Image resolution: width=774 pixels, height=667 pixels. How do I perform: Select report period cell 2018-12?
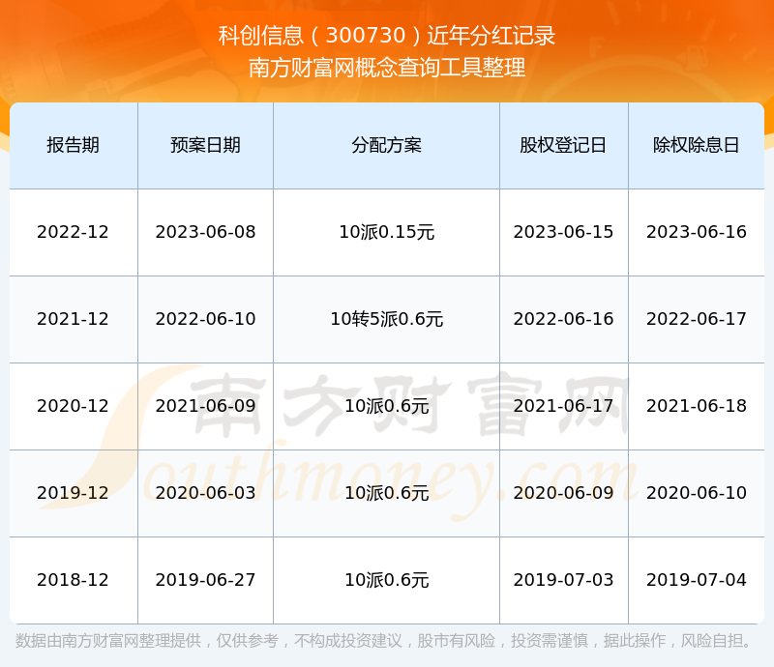(x=74, y=580)
